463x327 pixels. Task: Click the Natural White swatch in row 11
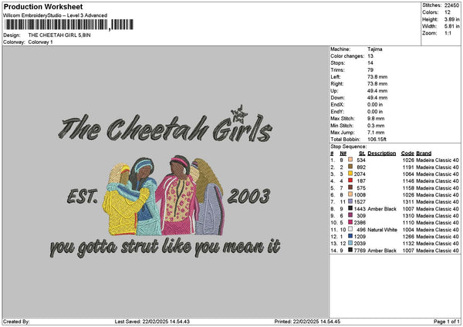[x=350, y=229]
